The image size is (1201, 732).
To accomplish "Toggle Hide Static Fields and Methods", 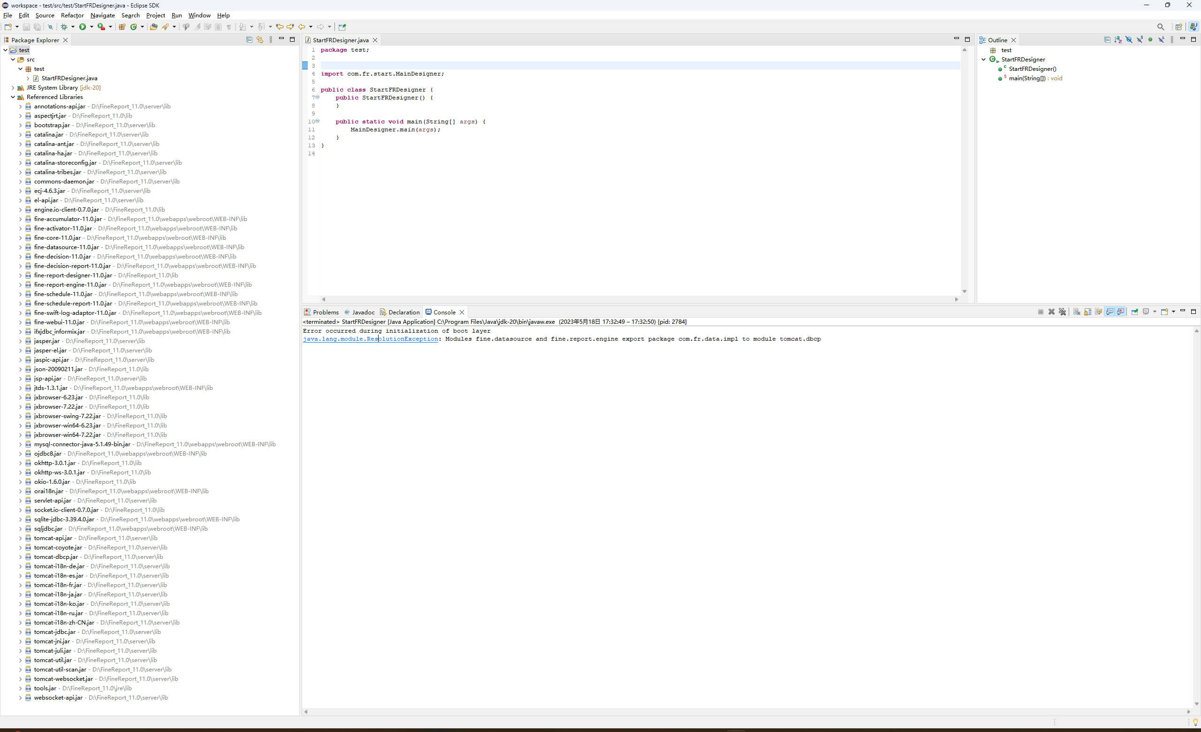I will pyautogui.click(x=1140, y=39).
